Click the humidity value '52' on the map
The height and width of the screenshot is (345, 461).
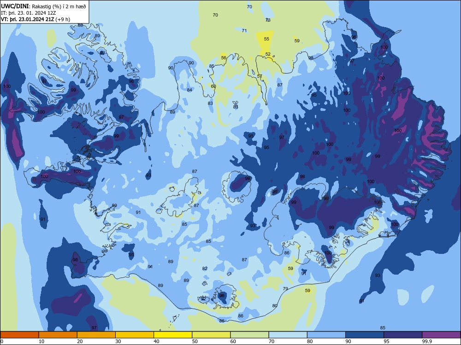coord(268,54)
